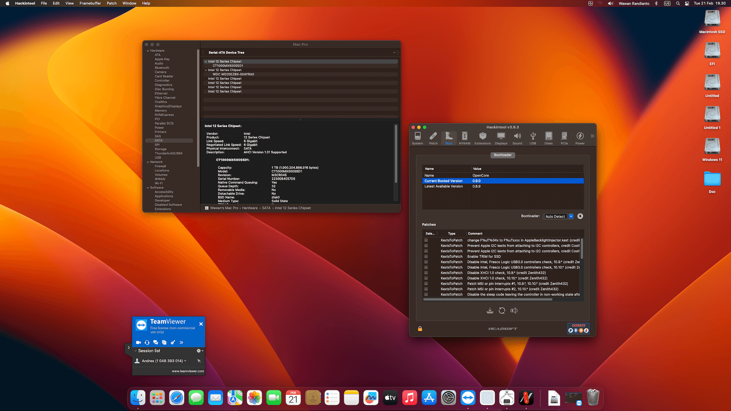The image size is (731, 411).
Task: Collapse the Serial-ATA Device Tree header chevron
Action: 394,53
